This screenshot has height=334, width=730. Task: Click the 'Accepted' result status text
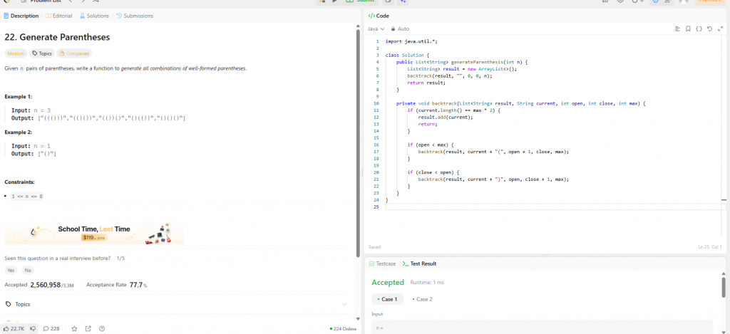(388, 282)
